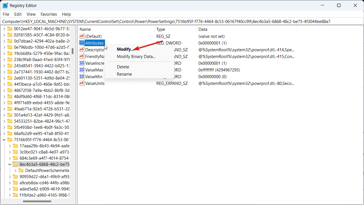This screenshot has width=364, height=205.
Task: Select the 5fb4938d-1ee8 tree key
Action: (42, 127)
